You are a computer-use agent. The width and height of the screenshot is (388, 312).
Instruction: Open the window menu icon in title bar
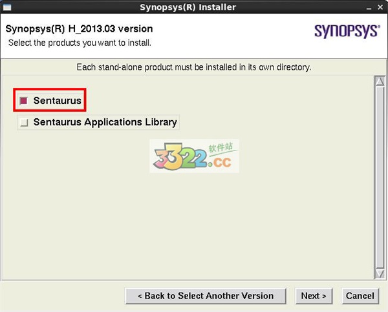(x=6, y=7)
